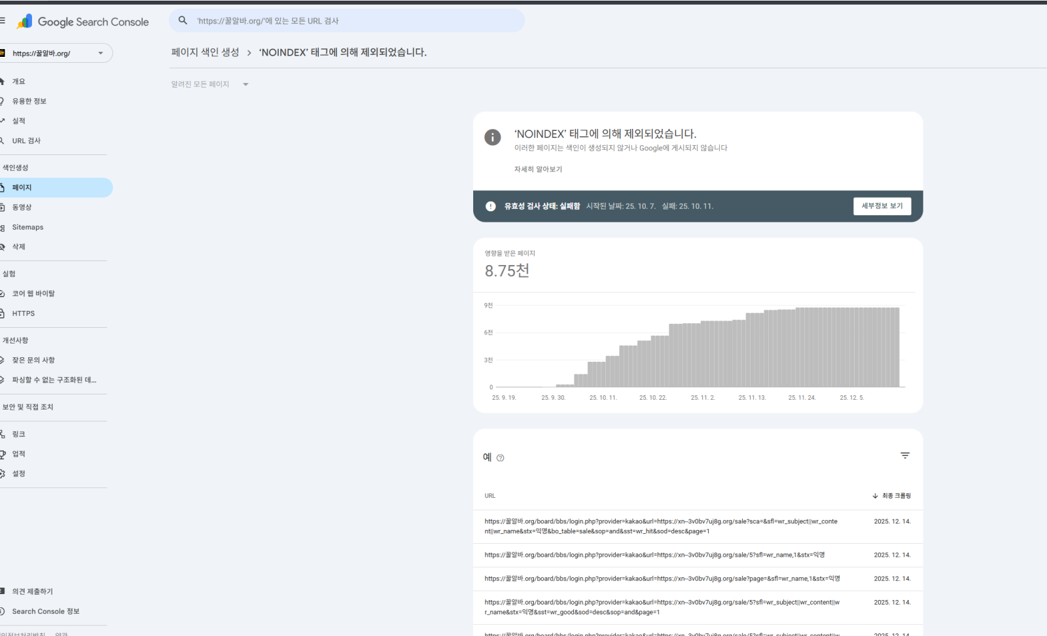
Task: Click the help icon beside 예
Action: coord(501,458)
